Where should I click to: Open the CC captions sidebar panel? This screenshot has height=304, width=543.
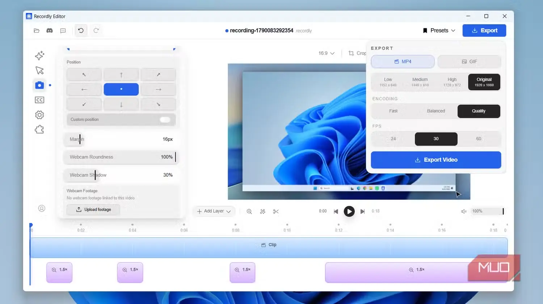pos(39,100)
